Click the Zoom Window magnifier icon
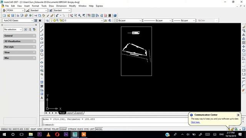The image size is (246, 138). pos(80,15)
